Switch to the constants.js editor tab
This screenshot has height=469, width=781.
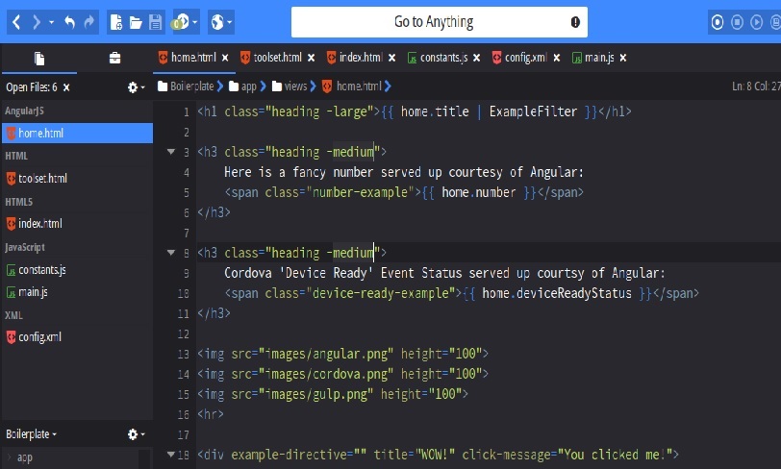(x=442, y=58)
